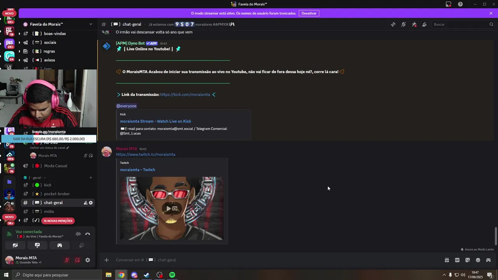Join the Moda Casual voice channel
The height and width of the screenshot is (280, 498).
click(x=56, y=166)
